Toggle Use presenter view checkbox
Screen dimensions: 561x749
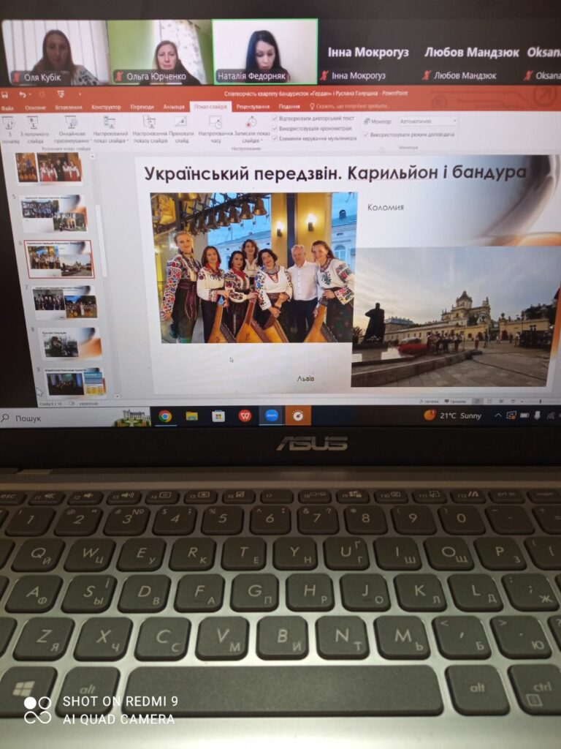tap(366, 135)
